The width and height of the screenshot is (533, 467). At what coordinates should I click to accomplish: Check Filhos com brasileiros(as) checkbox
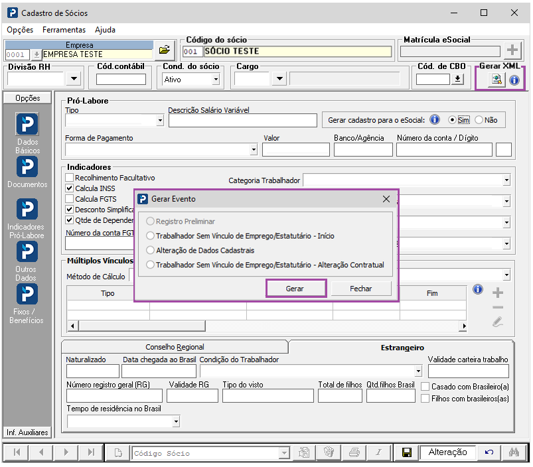point(425,399)
